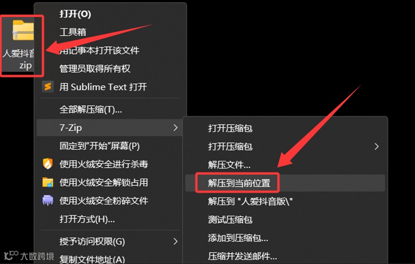This screenshot has width=415, height=264.
Task: Click the Huorong file shredder icon
Action: click(48, 200)
